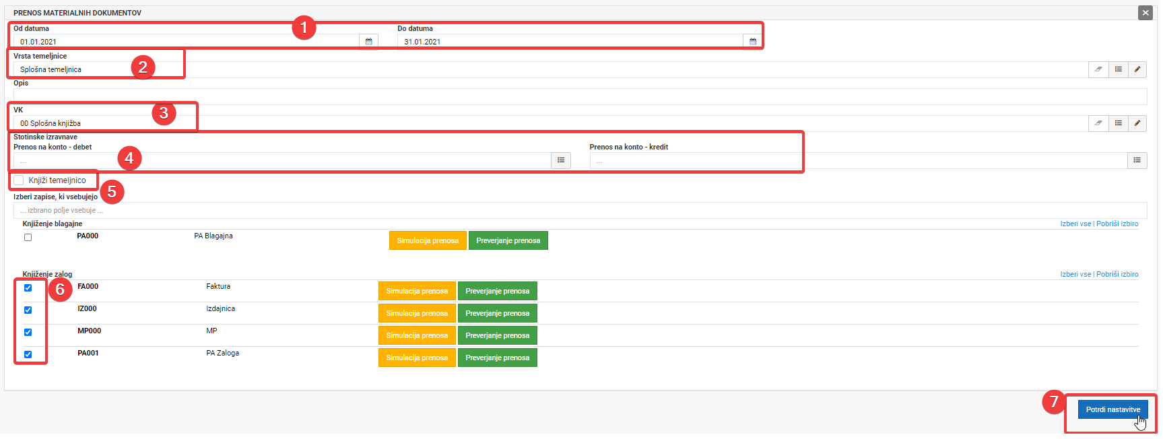
Task: Click into the Opis text field
Action: [x=580, y=96]
